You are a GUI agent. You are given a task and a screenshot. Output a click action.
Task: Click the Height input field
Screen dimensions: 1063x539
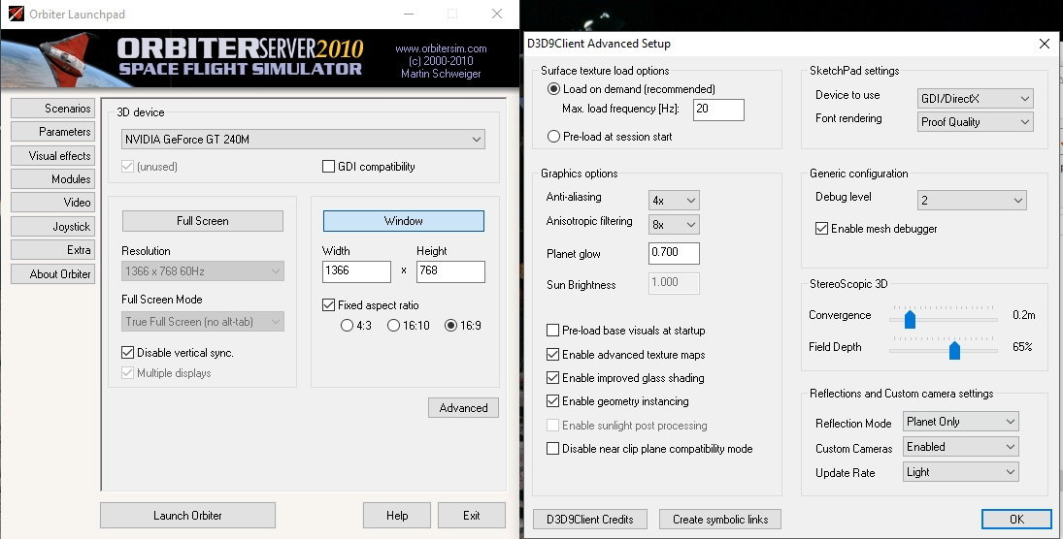click(450, 270)
